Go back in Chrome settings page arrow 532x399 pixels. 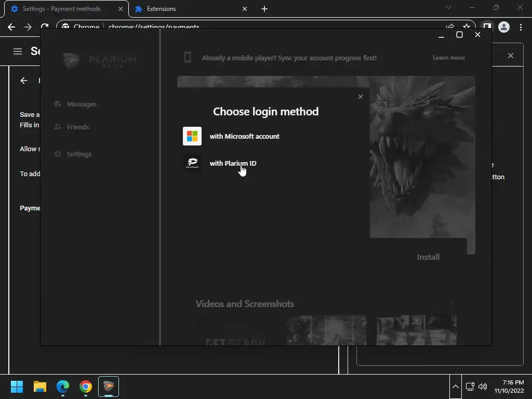(24, 81)
